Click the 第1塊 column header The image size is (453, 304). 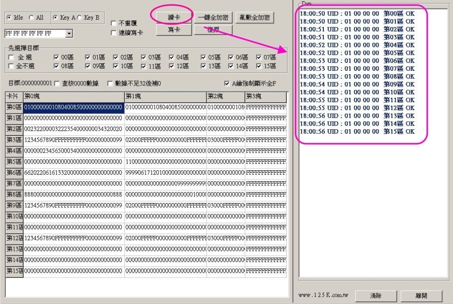(x=165, y=96)
